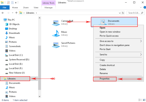Choose Delete from the context menu
Screen dimensions: 146x102
[103, 69]
